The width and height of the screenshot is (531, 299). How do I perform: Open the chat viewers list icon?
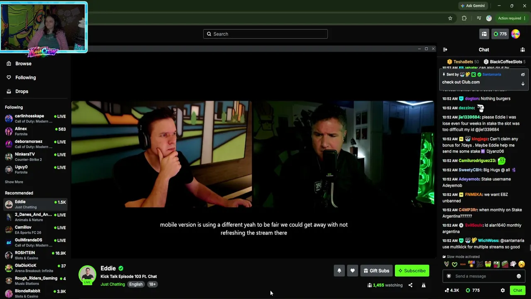click(523, 50)
